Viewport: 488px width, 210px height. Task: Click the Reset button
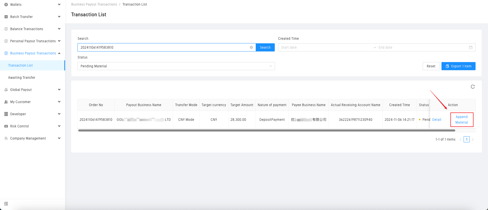click(431, 66)
